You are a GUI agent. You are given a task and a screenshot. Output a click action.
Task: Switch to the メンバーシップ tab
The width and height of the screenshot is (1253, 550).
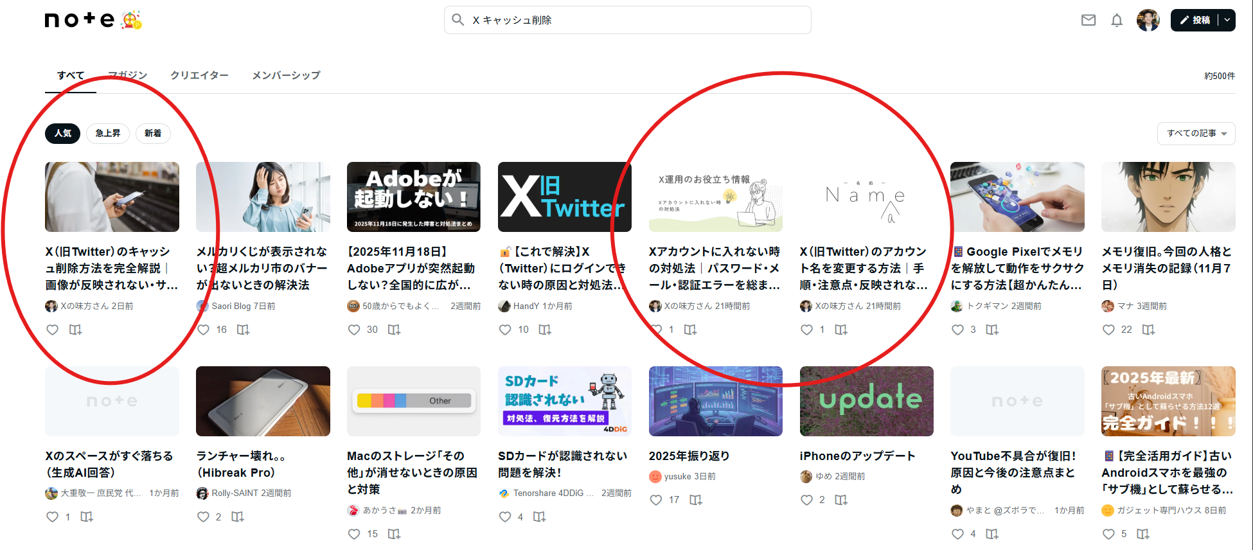(x=286, y=75)
